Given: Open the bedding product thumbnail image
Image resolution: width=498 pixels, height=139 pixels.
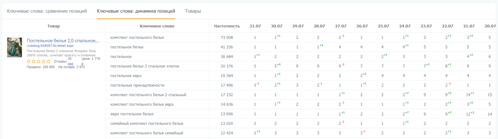Looking at the screenshot, I should [15, 47].
